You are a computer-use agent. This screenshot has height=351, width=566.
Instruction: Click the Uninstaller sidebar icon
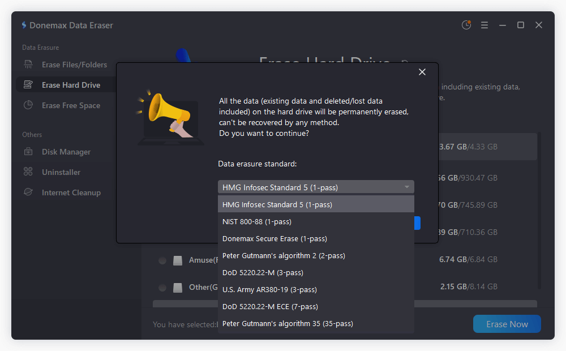pos(28,172)
